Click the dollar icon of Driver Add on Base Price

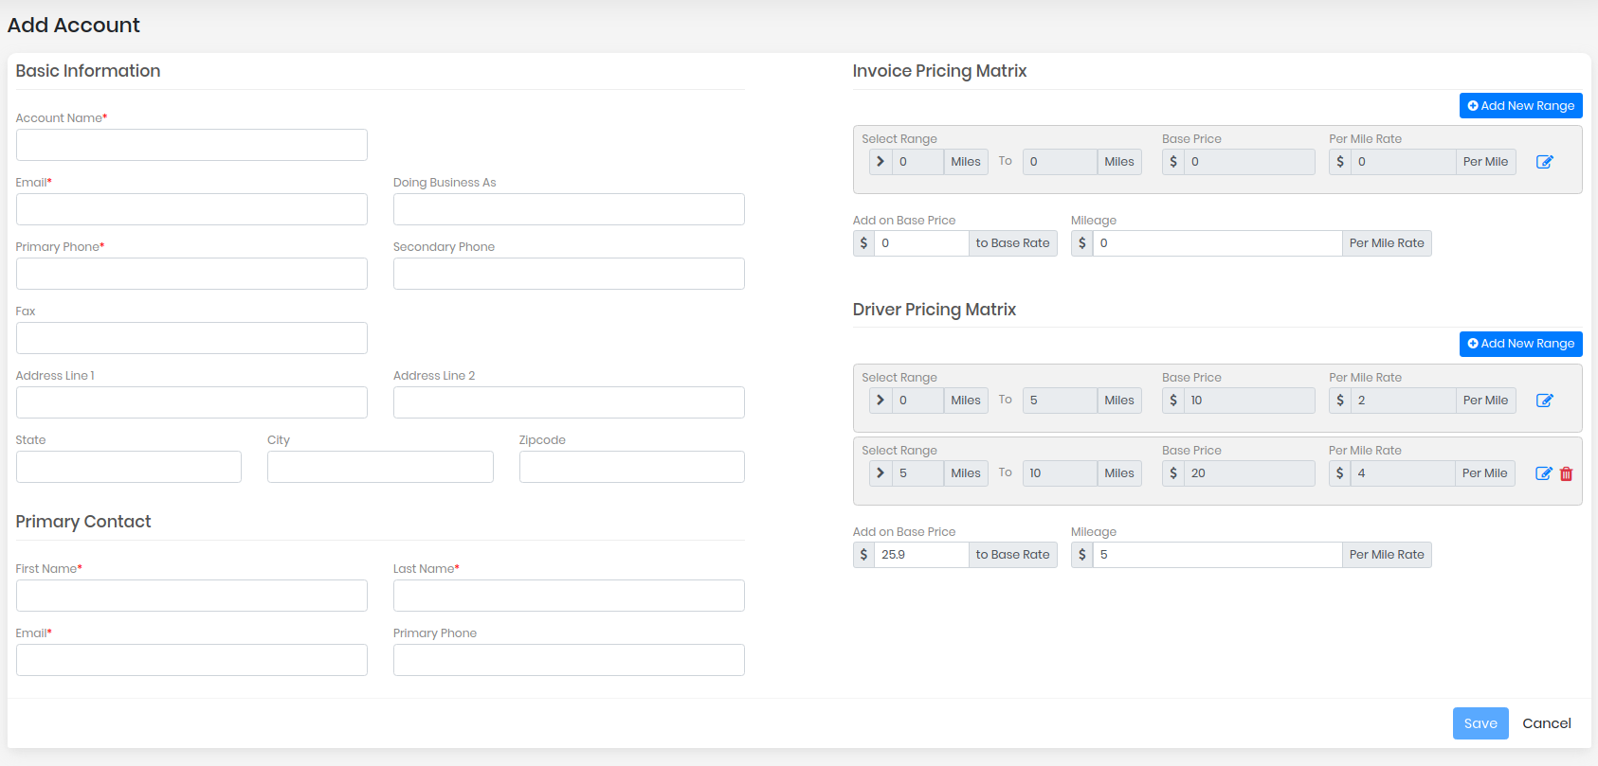(863, 555)
